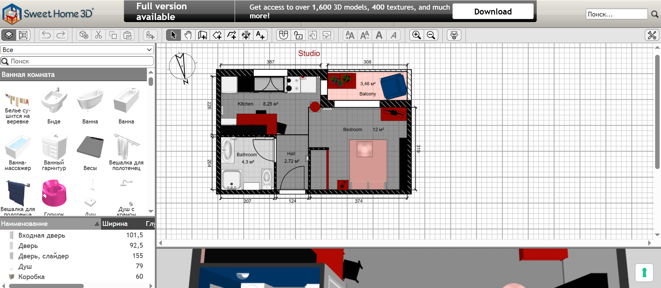The height and width of the screenshot is (288, 661).
Task: Select Входная дверь in the furniture list
Action: coord(42,236)
